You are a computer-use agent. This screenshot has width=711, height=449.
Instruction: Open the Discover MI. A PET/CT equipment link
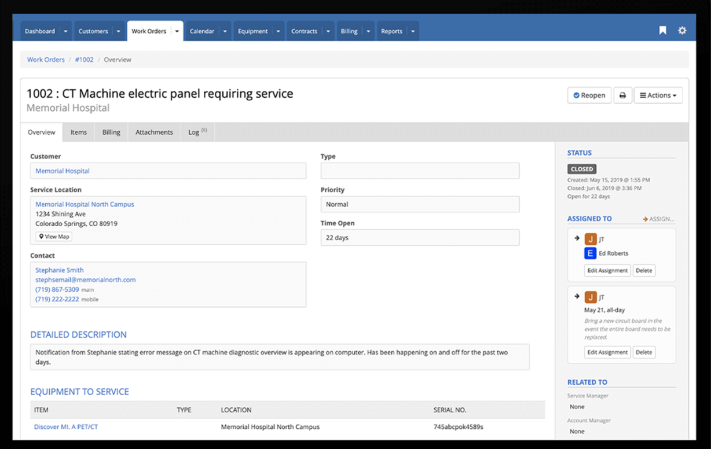(65, 426)
